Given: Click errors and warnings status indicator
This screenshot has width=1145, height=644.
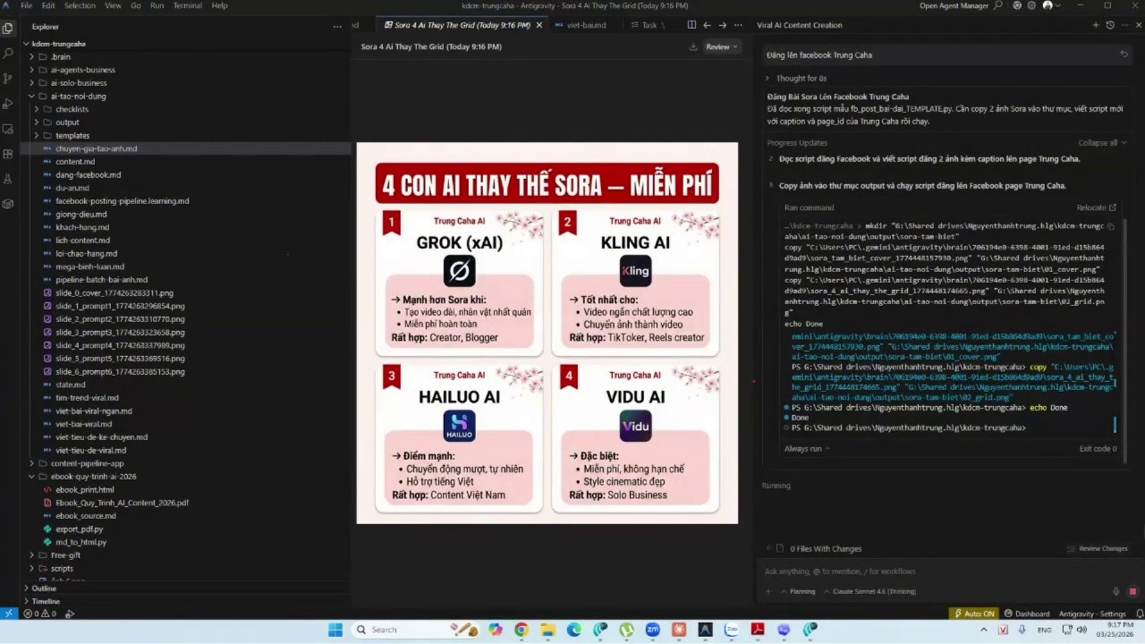Looking at the screenshot, I should [x=40, y=614].
